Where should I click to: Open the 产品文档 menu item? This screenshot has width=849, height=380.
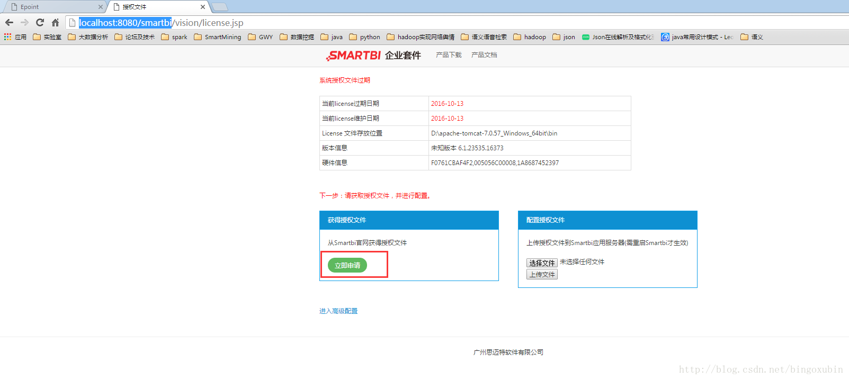coord(484,55)
